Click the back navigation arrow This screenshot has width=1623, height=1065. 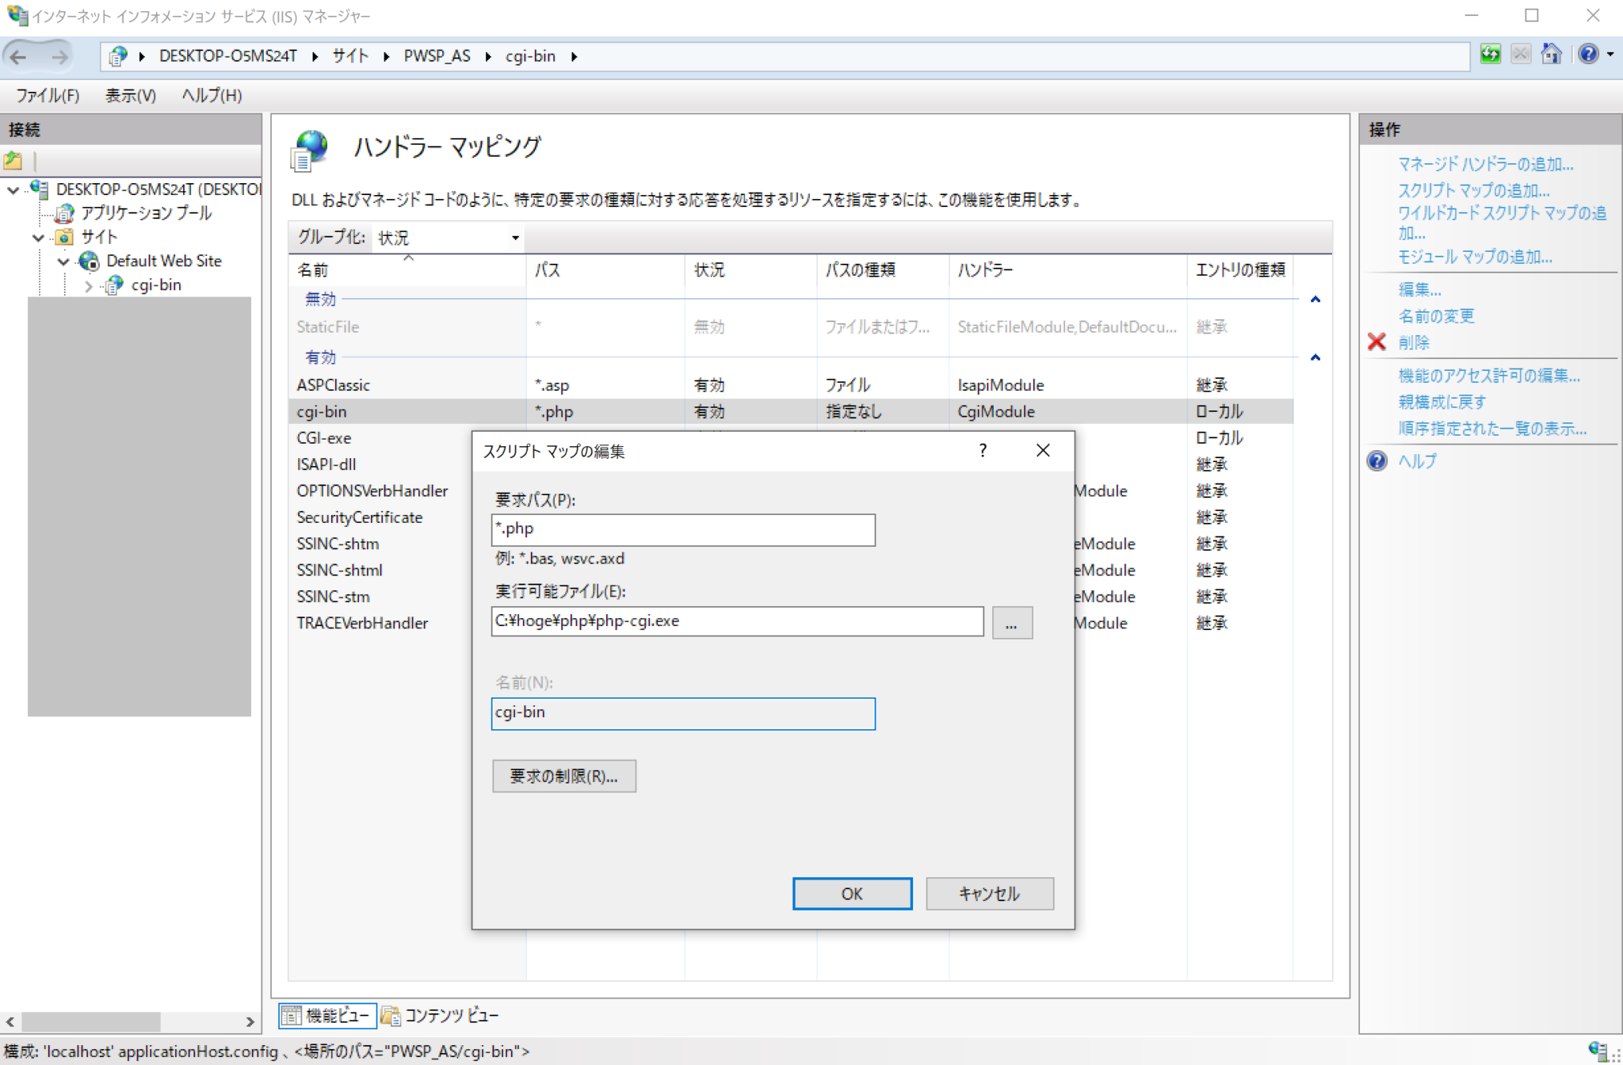19,56
